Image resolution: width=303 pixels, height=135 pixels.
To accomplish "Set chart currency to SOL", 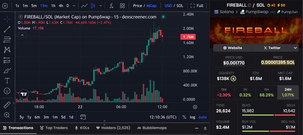I will click(180, 6).
